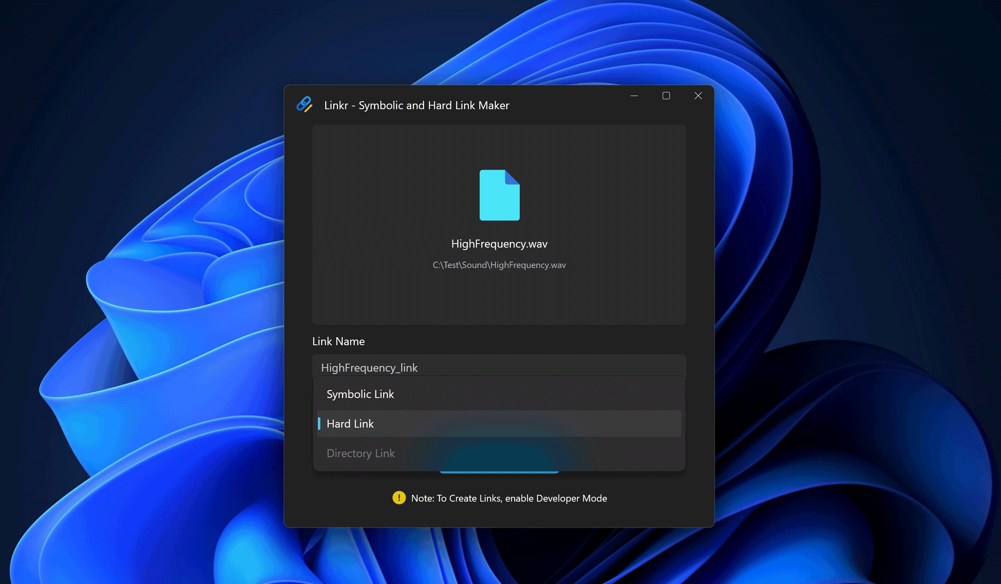Click the yellow warning exclamation icon
Screen dimensions: 1001x584
(x=399, y=498)
